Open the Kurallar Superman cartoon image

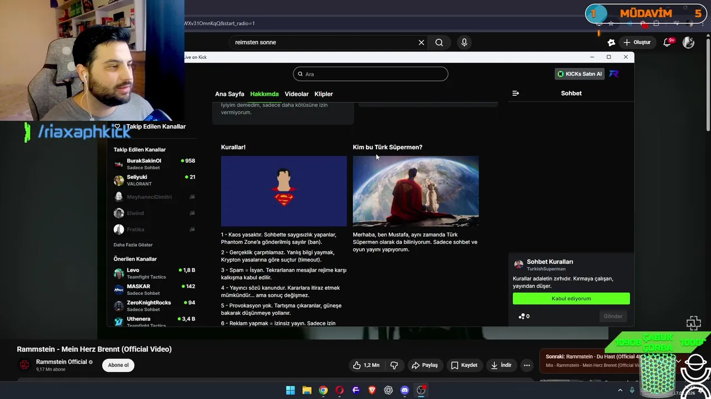pyautogui.click(x=284, y=191)
